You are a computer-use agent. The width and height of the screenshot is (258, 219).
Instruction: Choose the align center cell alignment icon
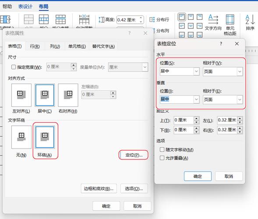point(191,26)
